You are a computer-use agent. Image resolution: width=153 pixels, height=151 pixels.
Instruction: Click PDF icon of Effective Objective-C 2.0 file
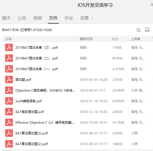[x=9, y=122]
